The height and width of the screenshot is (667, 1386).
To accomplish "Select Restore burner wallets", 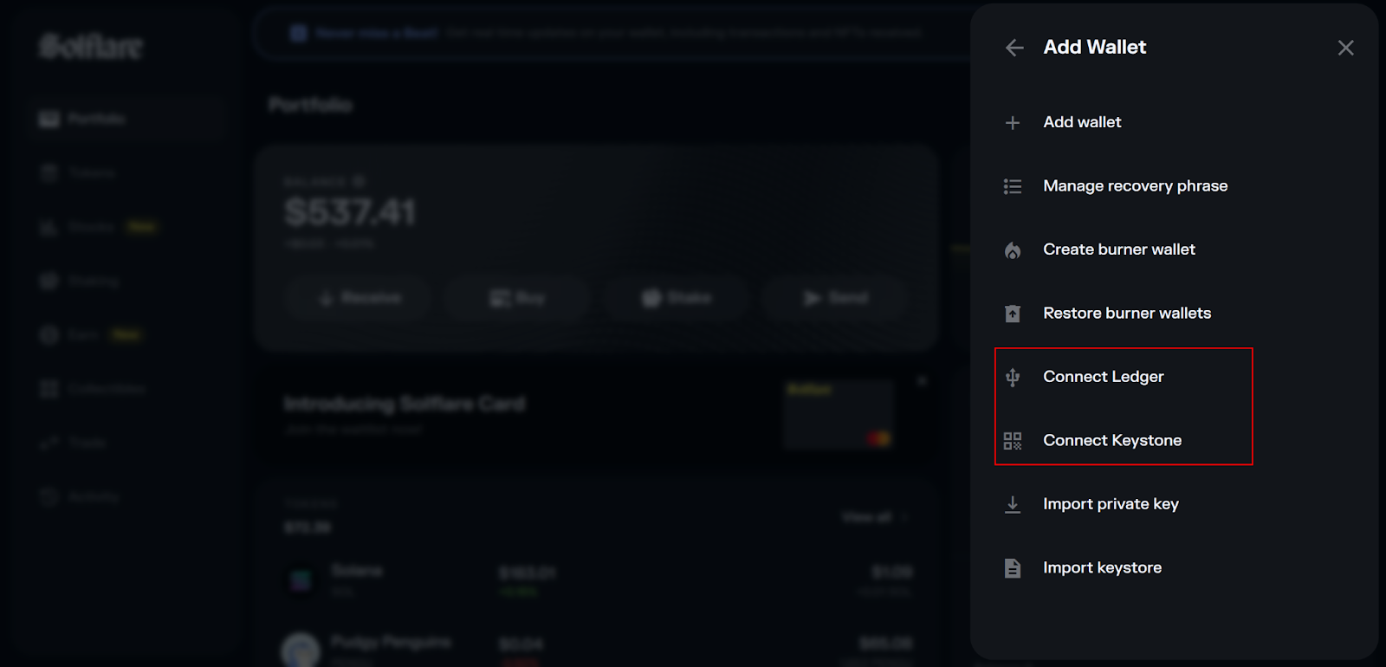I will click(x=1127, y=313).
